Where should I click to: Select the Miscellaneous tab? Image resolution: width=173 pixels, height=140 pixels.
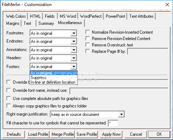(x=70, y=23)
